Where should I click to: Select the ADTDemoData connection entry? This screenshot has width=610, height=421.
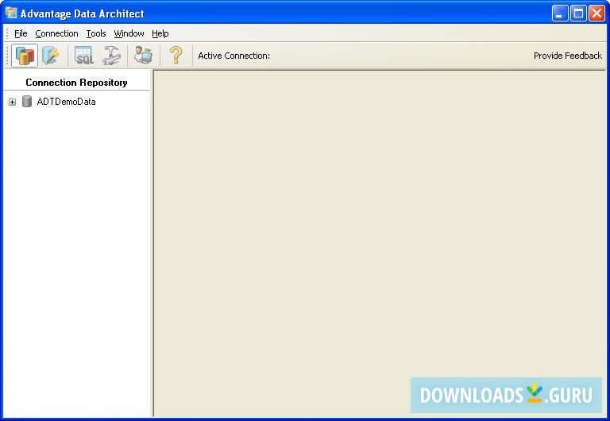pyautogui.click(x=66, y=102)
